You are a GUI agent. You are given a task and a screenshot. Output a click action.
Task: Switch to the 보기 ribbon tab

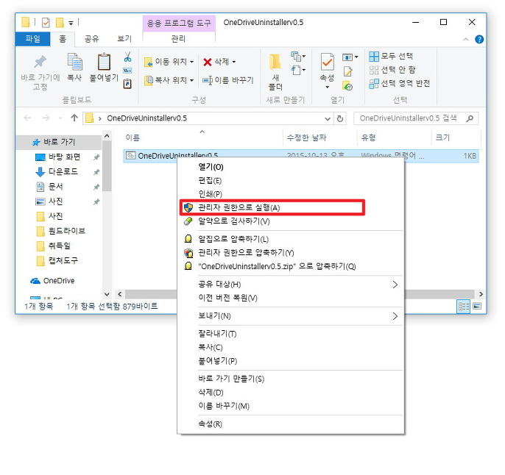[x=124, y=39]
